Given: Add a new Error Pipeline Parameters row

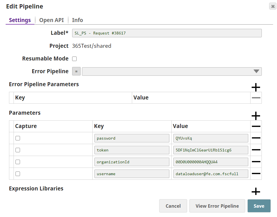Looking at the screenshot, I should pos(256,87).
